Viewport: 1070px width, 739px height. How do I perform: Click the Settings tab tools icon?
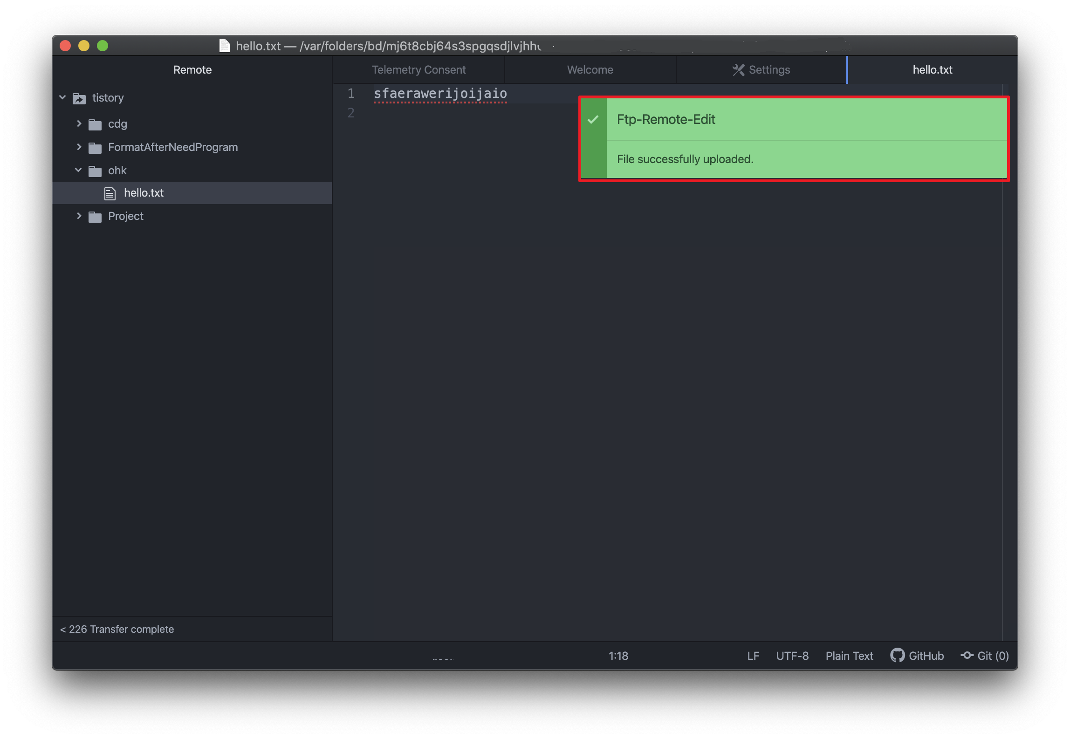[x=738, y=70]
